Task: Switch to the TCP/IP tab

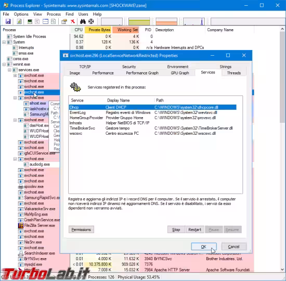Action: pos(85,67)
